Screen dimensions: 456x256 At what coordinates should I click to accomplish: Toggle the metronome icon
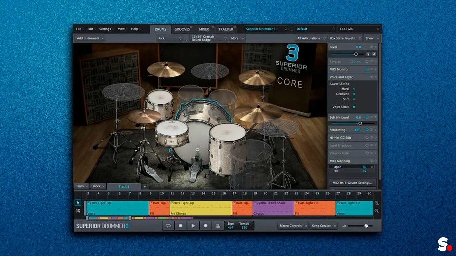click(x=218, y=226)
